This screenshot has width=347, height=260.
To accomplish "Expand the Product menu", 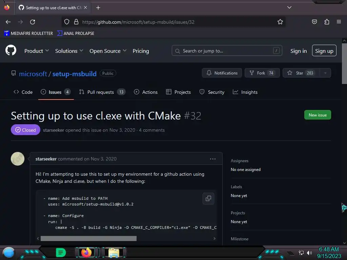I will (37, 51).
